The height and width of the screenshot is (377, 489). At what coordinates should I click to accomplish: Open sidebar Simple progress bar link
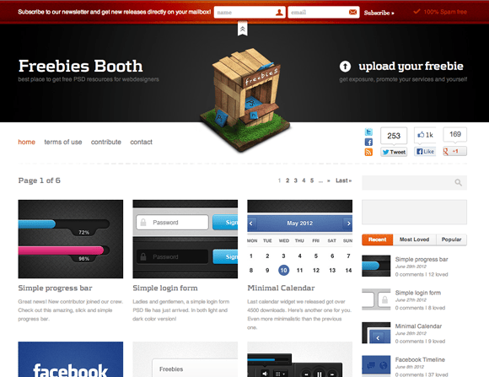422,259
